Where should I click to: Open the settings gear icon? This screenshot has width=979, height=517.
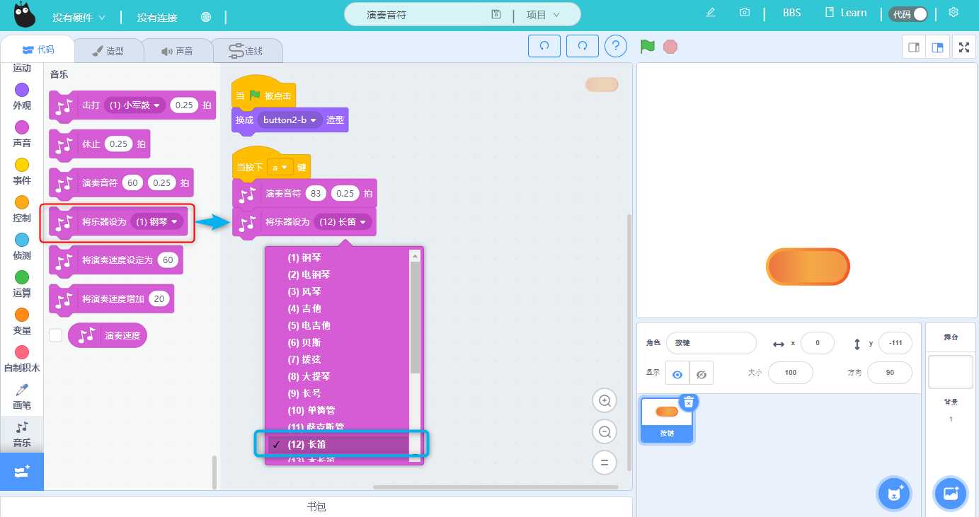[x=954, y=13]
